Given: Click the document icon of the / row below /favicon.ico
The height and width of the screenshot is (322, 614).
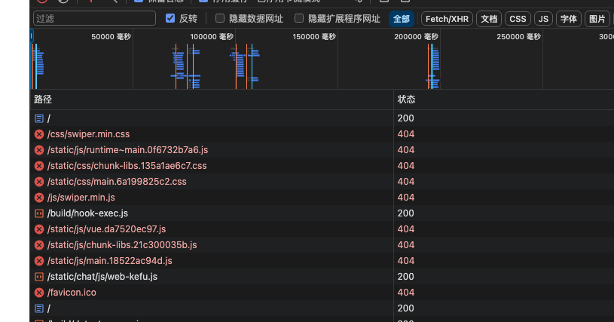Looking at the screenshot, I should (x=38, y=308).
